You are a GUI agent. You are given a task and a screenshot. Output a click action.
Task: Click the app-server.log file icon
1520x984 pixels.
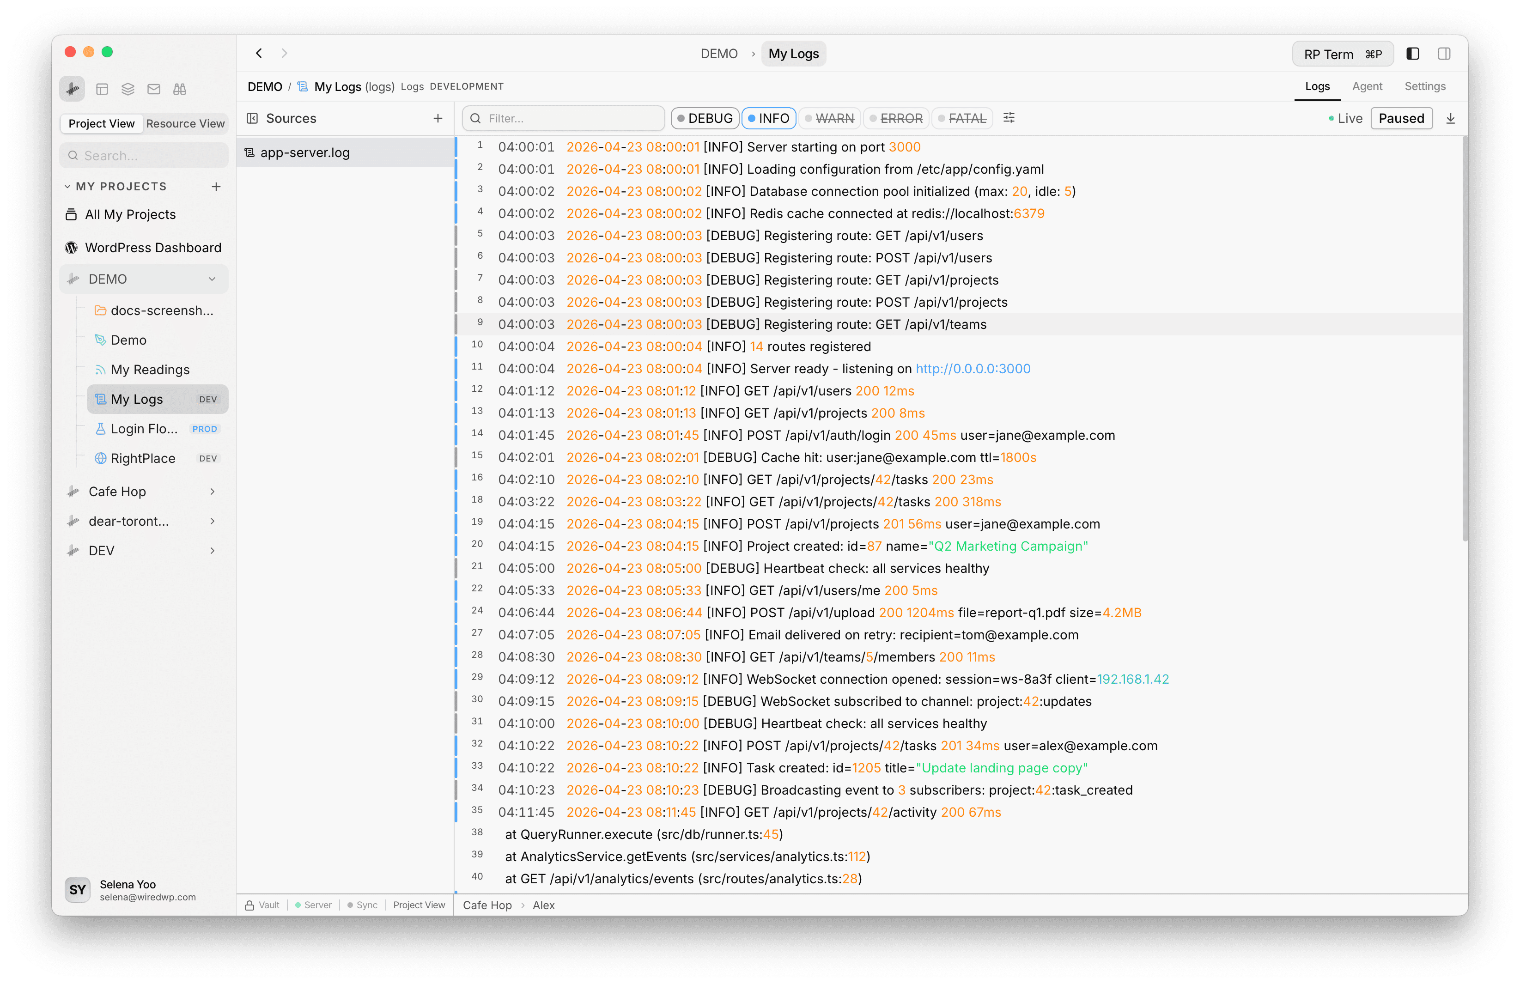point(249,152)
